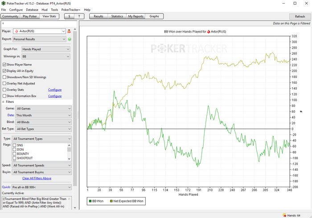Screen dimensions: 312x218
Task: Open the Database menu
Action: (x=32, y=10)
